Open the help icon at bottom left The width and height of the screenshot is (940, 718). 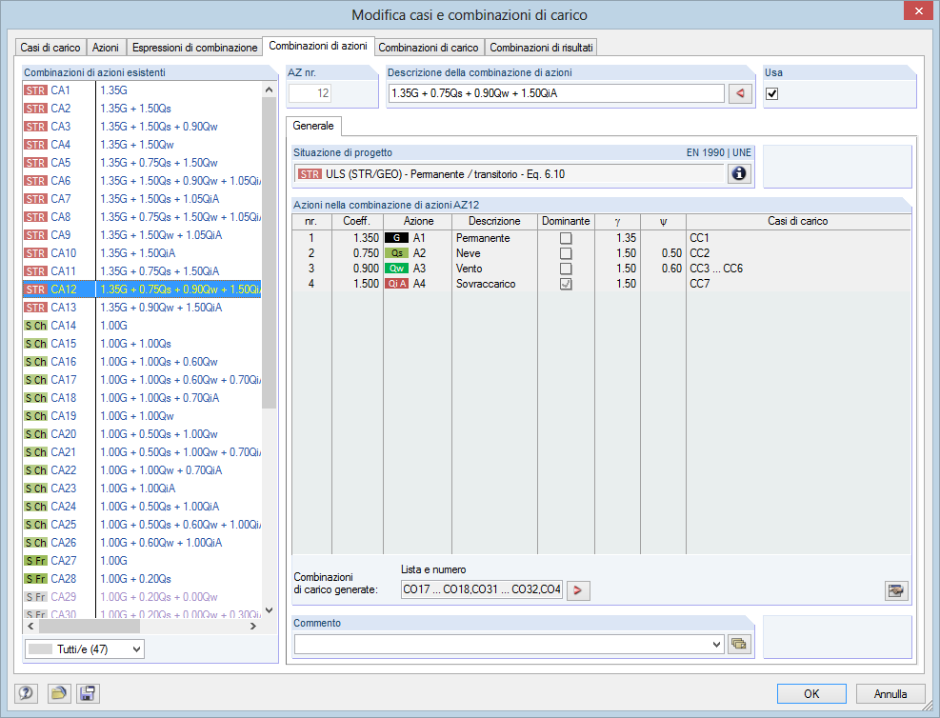click(25, 693)
